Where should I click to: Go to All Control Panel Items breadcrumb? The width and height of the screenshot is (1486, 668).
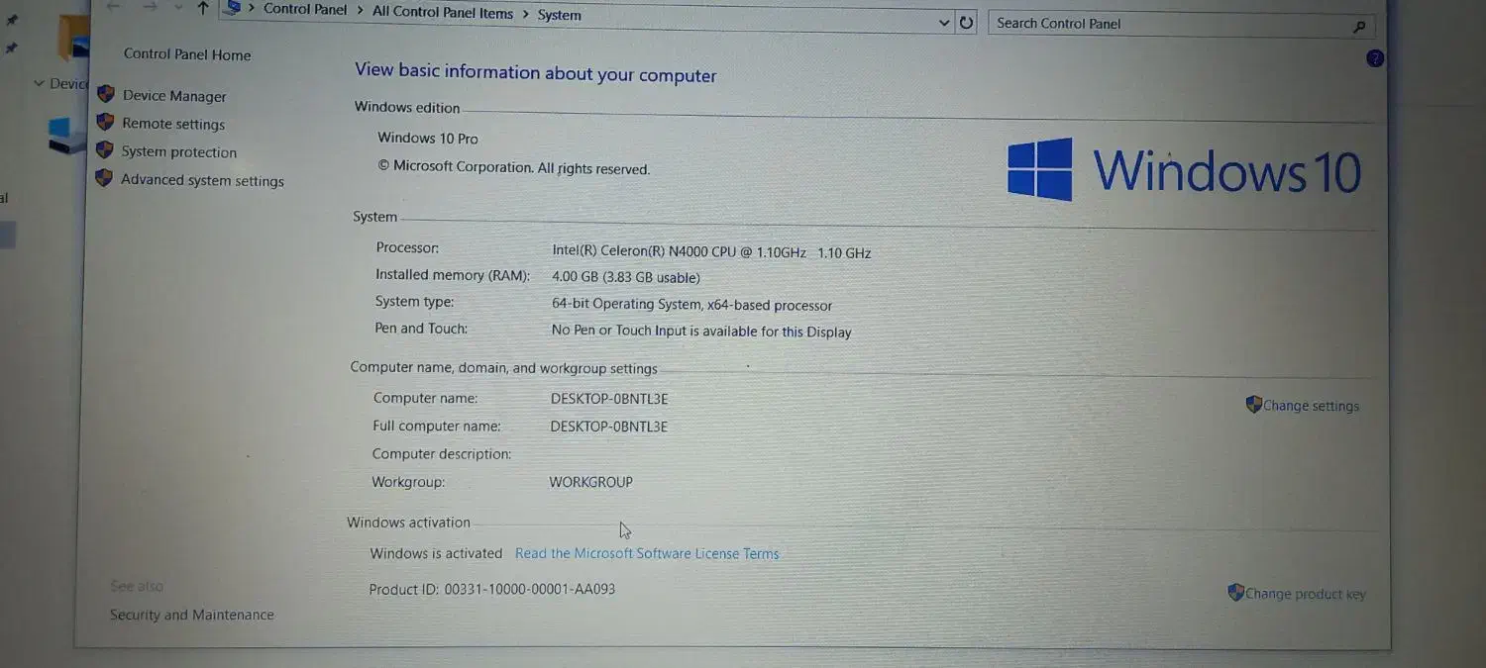tap(443, 13)
